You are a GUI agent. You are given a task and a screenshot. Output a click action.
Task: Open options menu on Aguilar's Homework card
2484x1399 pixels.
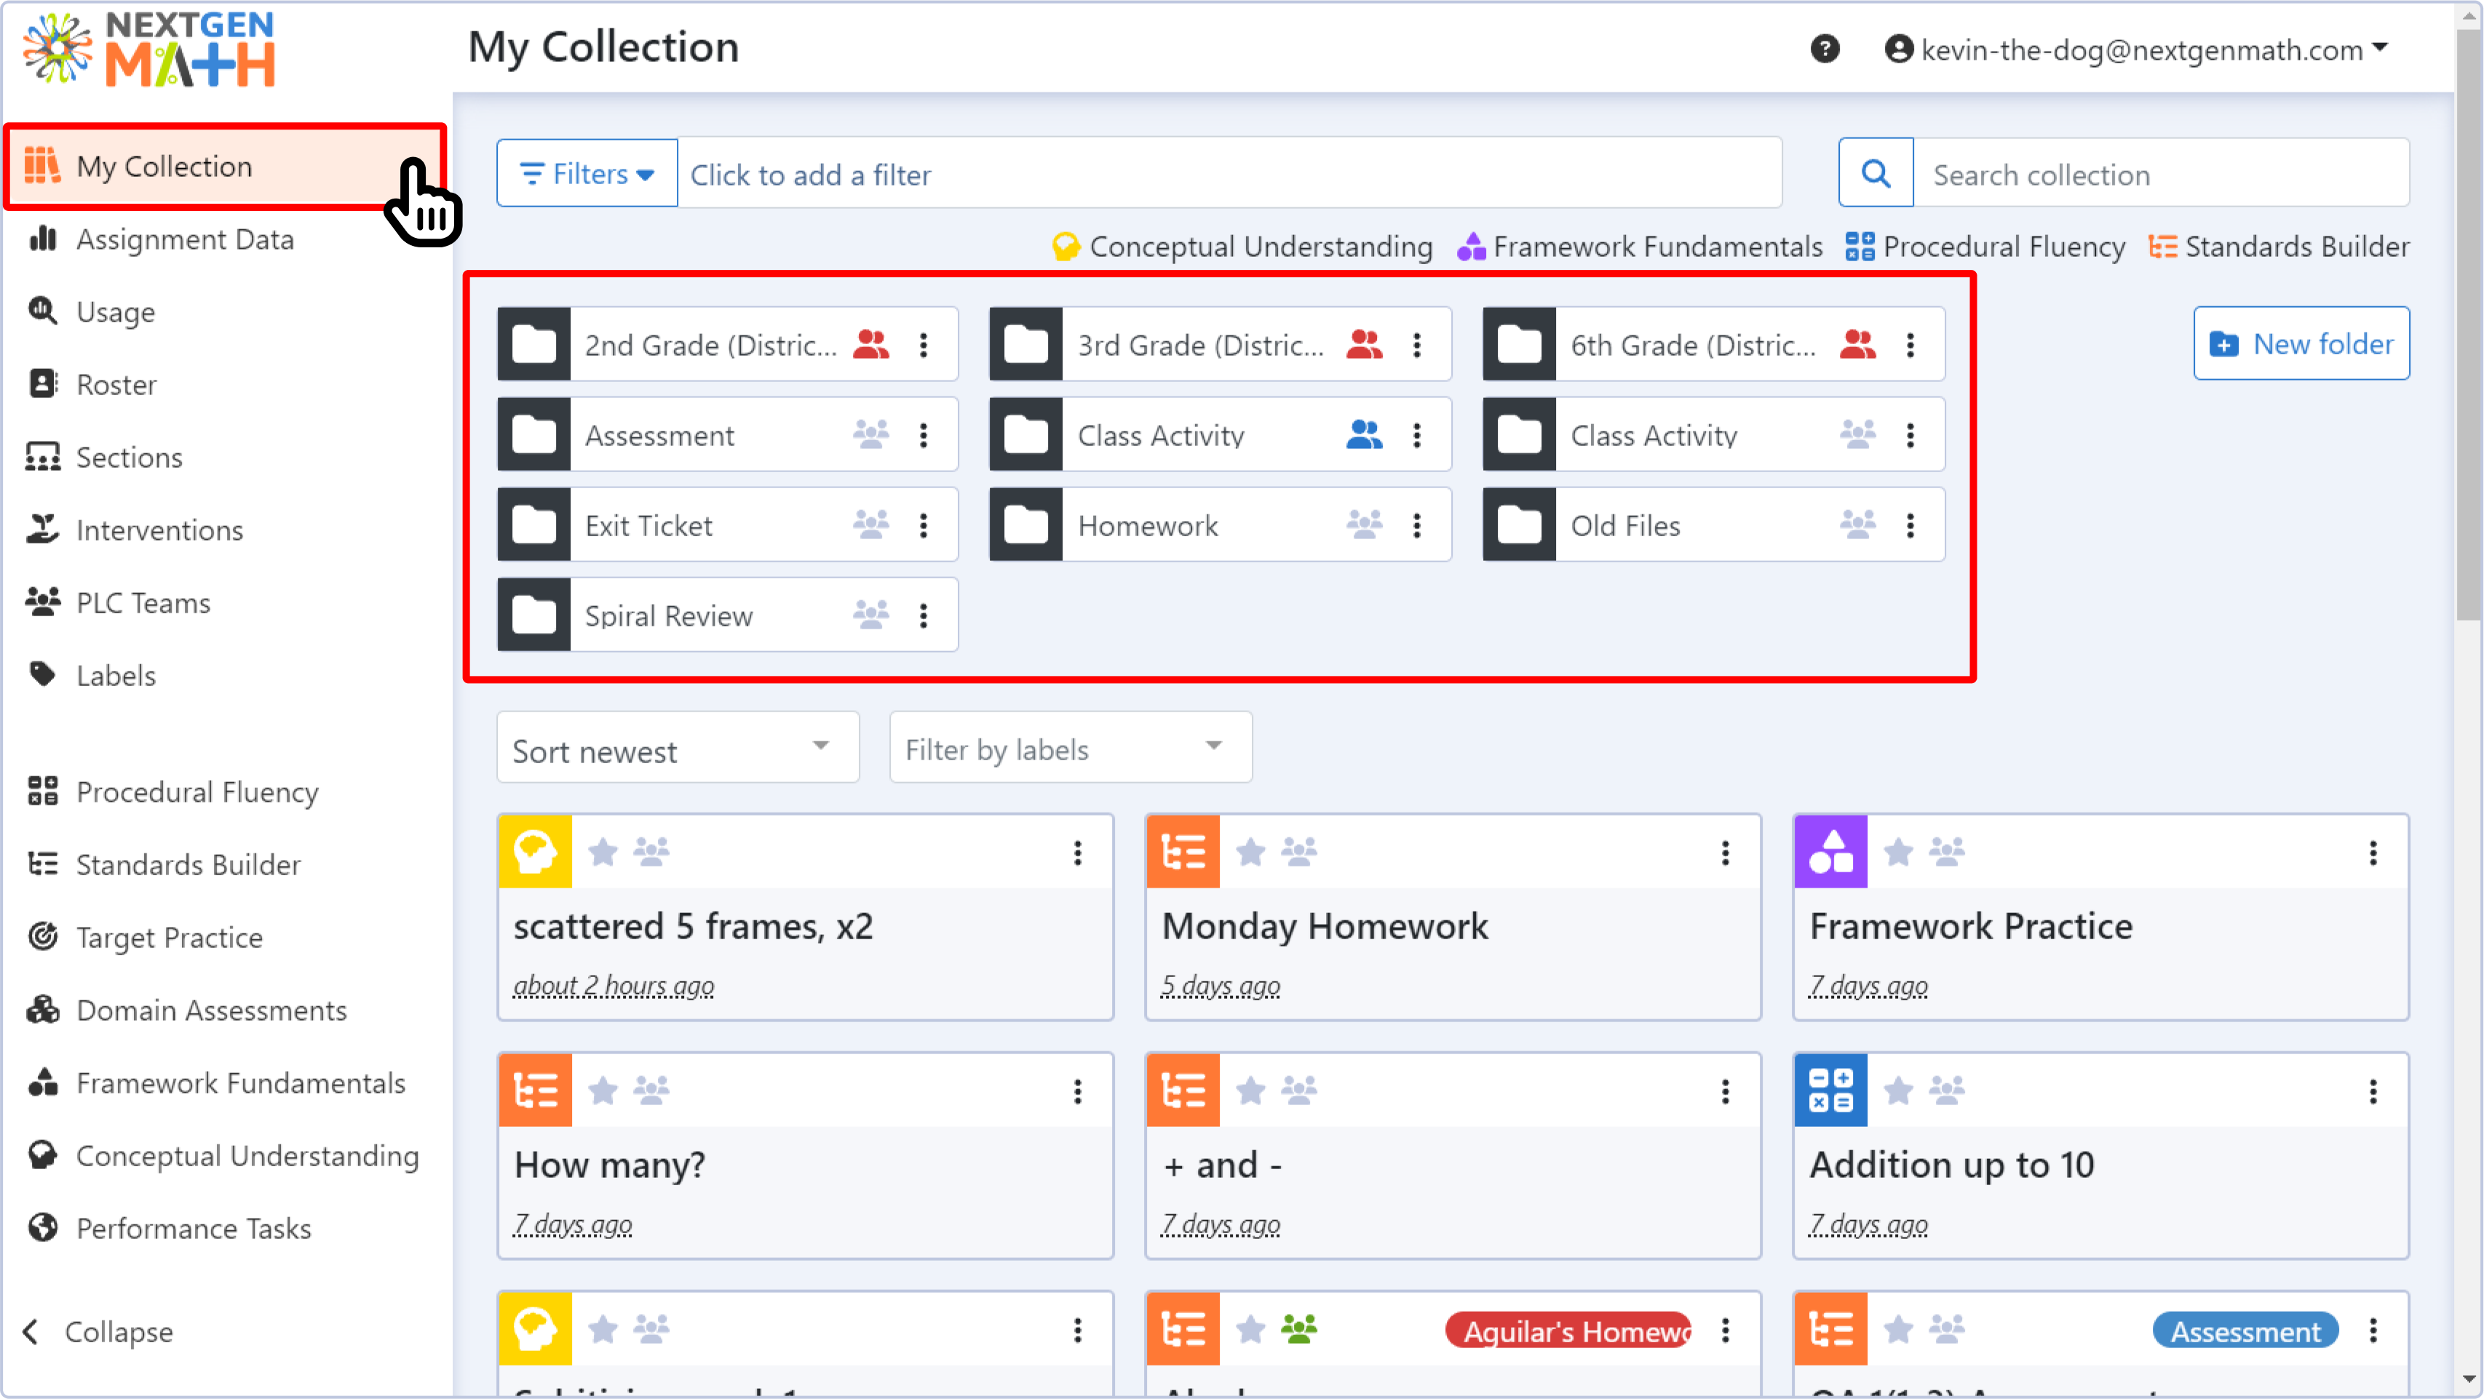[x=1725, y=1331]
